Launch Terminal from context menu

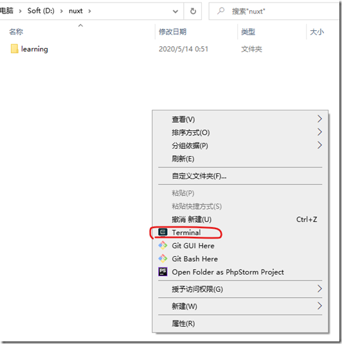coord(240,232)
